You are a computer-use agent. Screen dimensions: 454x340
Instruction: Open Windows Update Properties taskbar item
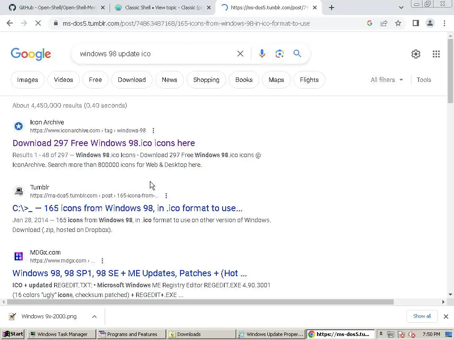coord(271,334)
